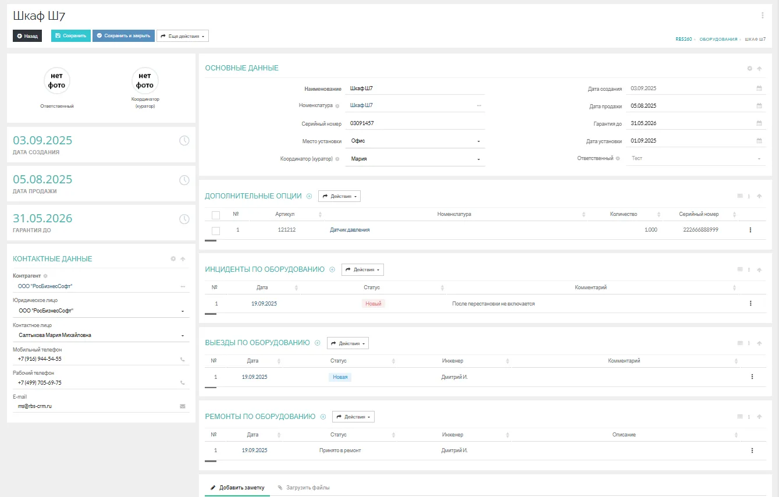Open page options kebab menu at top right
Viewport: 779px width, 497px height.
point(762,16)
